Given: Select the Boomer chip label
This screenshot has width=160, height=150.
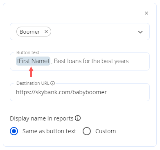Looking at the screenshot, I should [x=30, y=32].
